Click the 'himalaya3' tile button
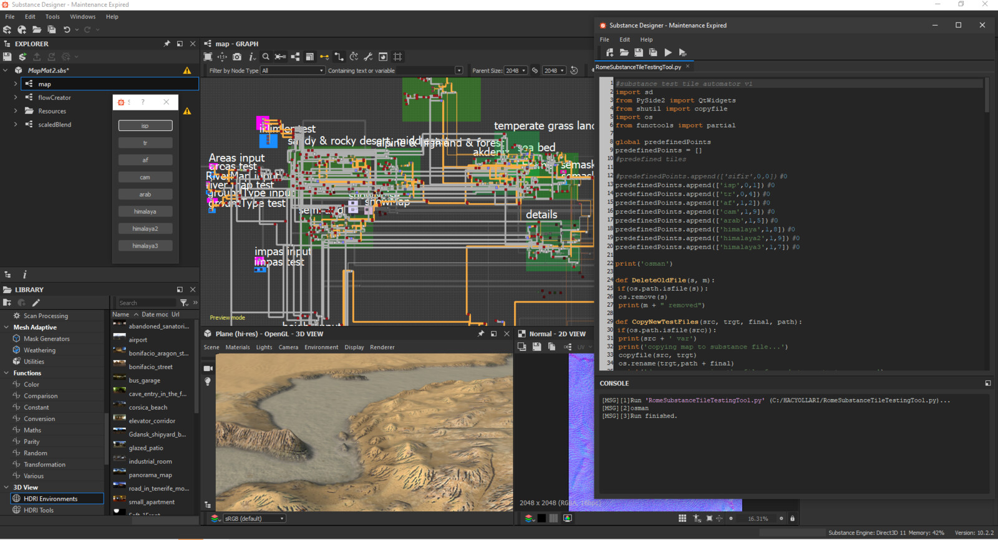This screenshot has height=540, width=998. click(145, 246)
